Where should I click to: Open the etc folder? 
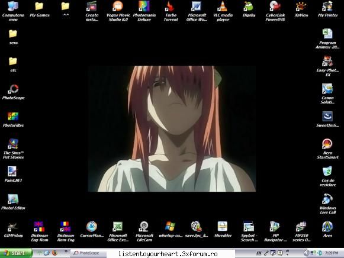(13, 65)
